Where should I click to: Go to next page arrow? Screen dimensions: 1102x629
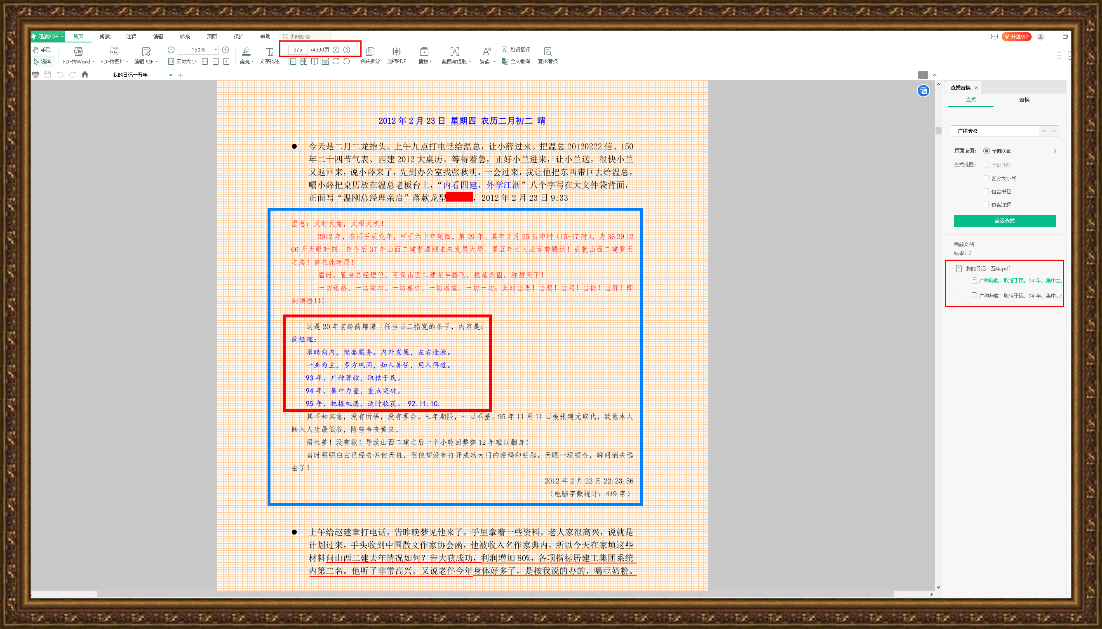pos(346,50)
